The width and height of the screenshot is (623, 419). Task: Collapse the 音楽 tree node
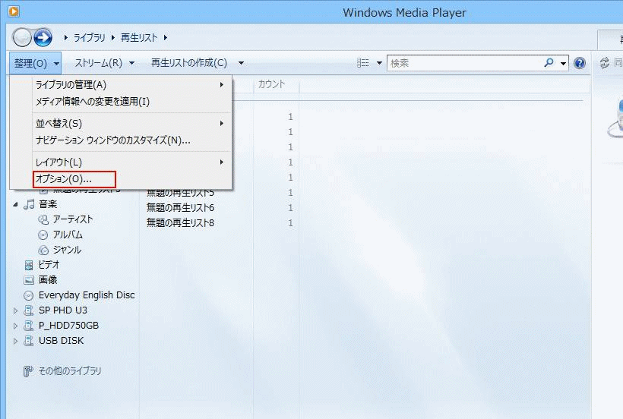pyautogui.click(x=15, y=205)
